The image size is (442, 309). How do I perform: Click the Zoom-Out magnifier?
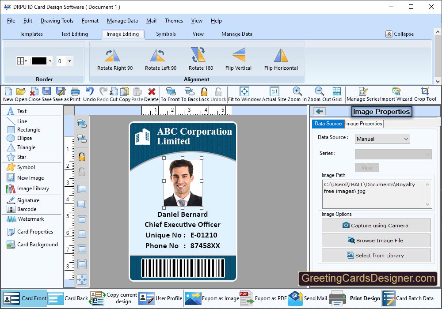point(320,91)
